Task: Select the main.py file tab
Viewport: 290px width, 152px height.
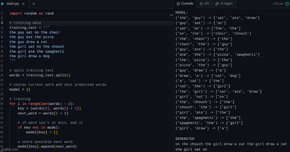Action: click(x=14, y=4)
